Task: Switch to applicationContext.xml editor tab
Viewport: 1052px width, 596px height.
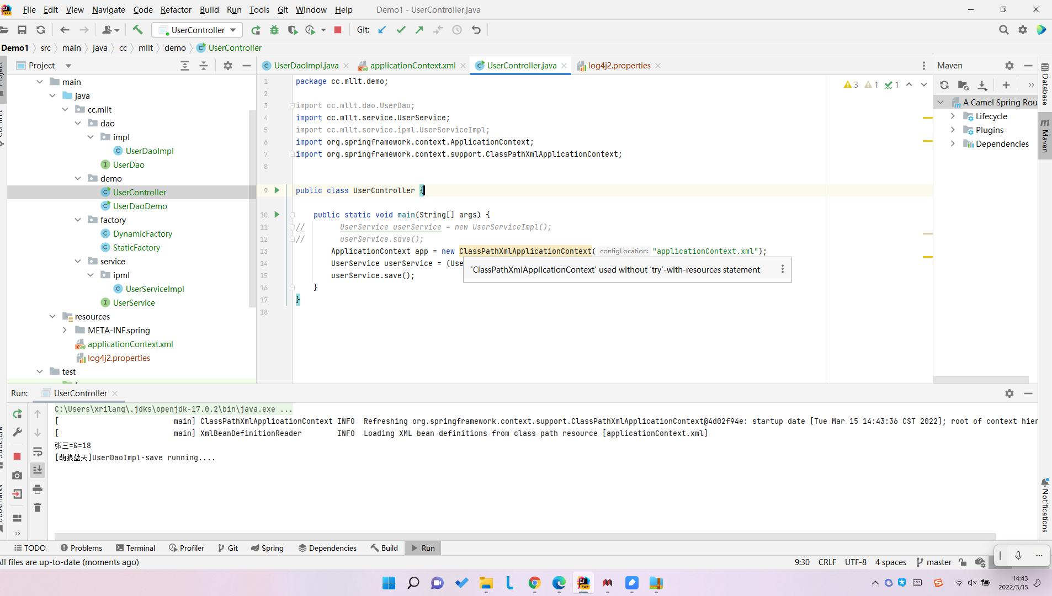Action: pyautogui.click(x=412, y=65)
